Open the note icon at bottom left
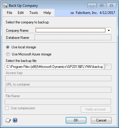 (x=8, y=120)
